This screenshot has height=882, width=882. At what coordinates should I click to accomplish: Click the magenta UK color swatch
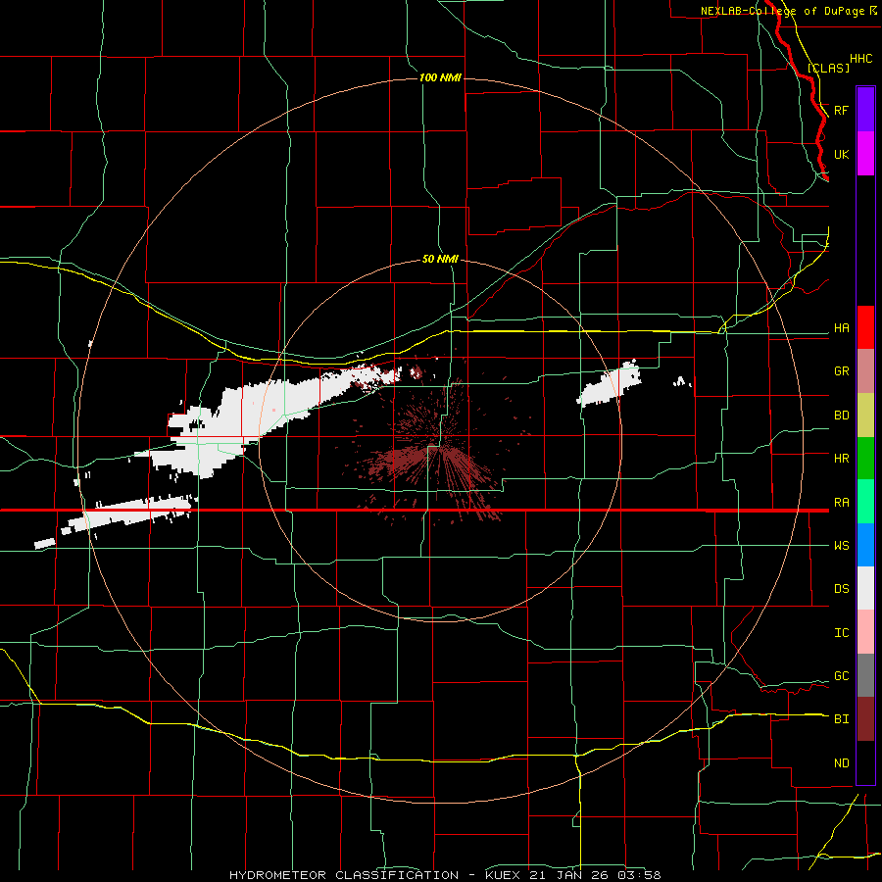click(865, 154)
